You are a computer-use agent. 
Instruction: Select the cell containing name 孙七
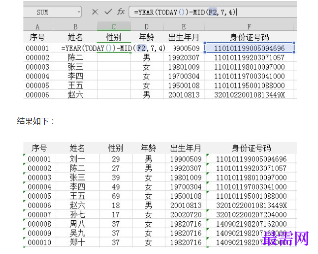coord(77,215)
